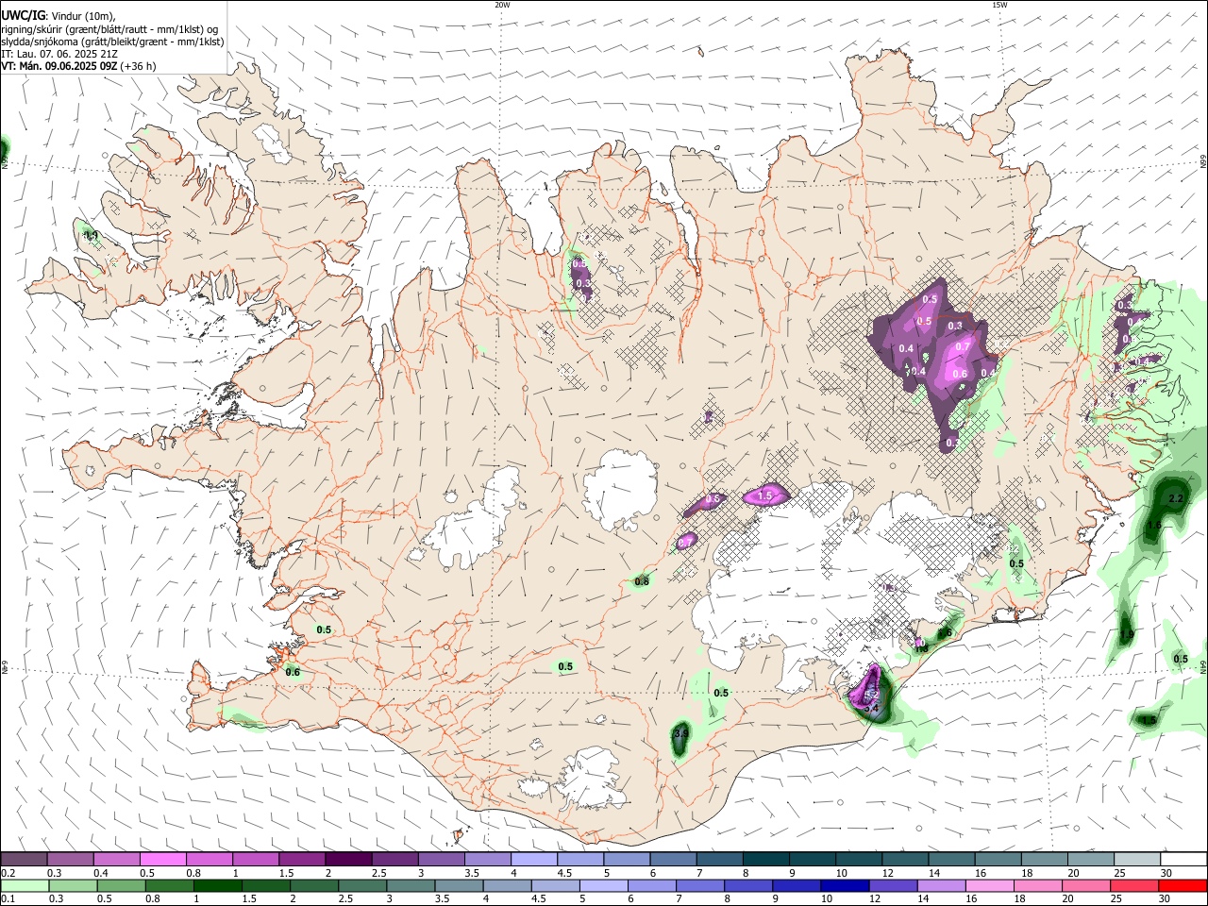1208x906 pixels.
Task: Pick the dark teal snow swatch between 8 and 9
Action: click(x=764, y=859)
